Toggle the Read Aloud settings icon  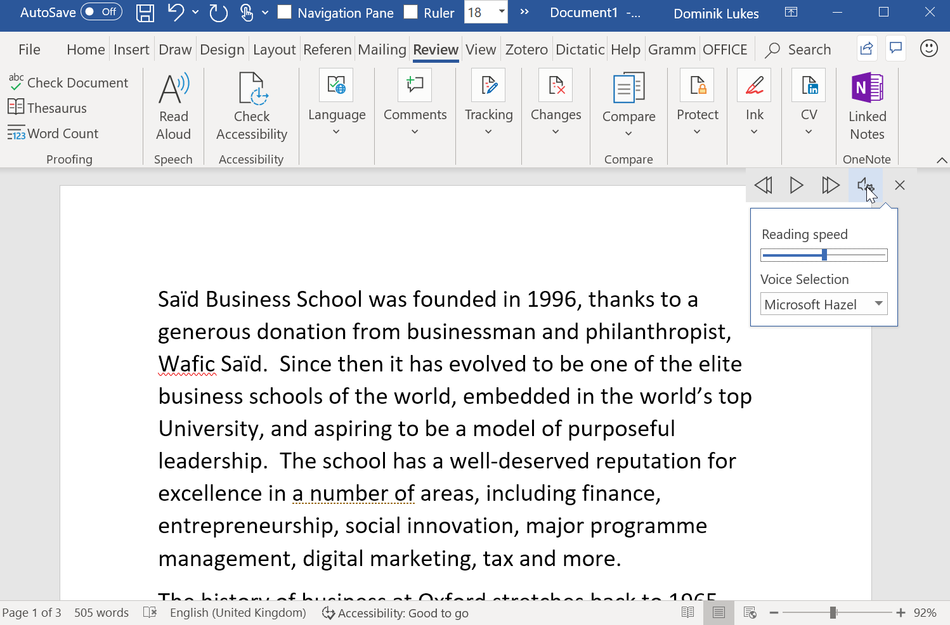pos(865,185)
